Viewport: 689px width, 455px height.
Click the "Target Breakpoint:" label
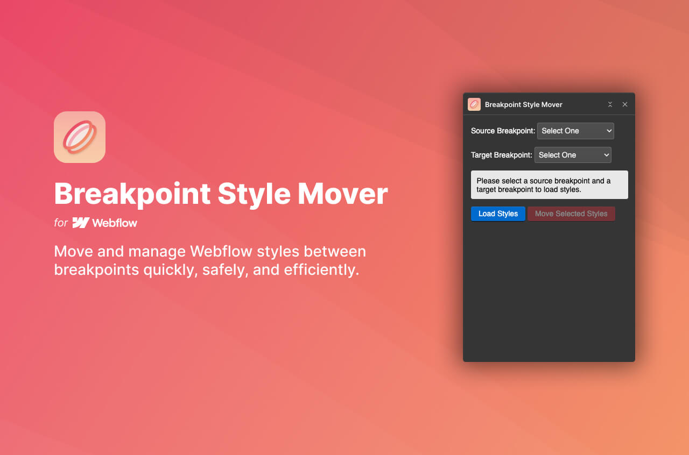[501, 155]
